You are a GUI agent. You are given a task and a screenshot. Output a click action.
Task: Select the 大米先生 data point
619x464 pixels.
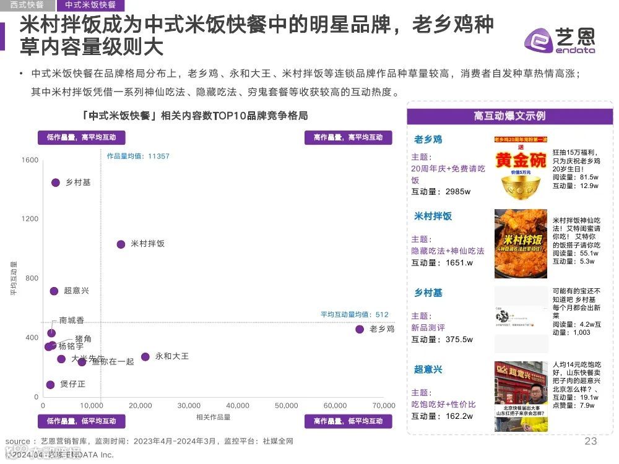[61, 359]
